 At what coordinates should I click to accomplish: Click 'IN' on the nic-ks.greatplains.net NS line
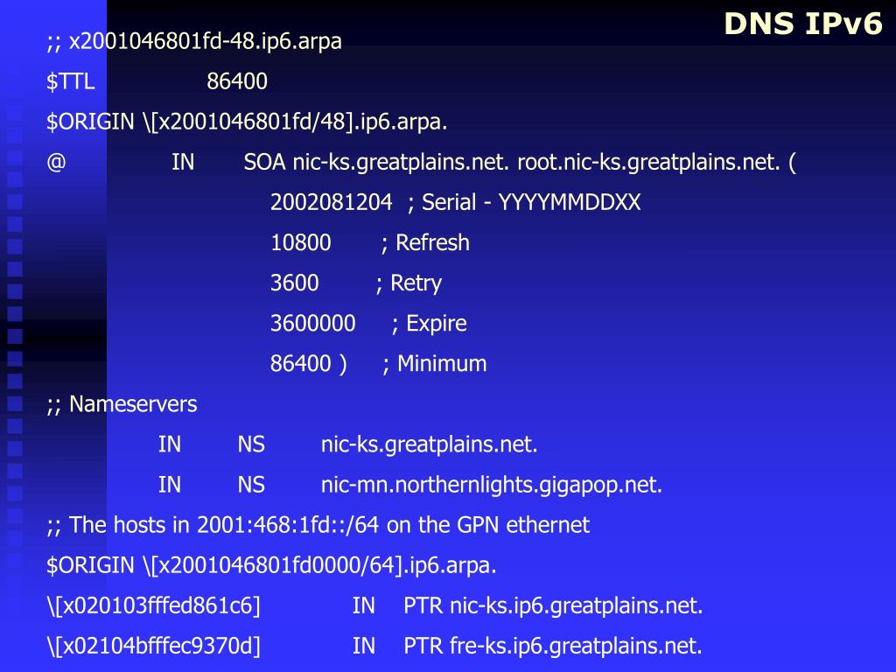pyautogui.click(x=169, y=444)
